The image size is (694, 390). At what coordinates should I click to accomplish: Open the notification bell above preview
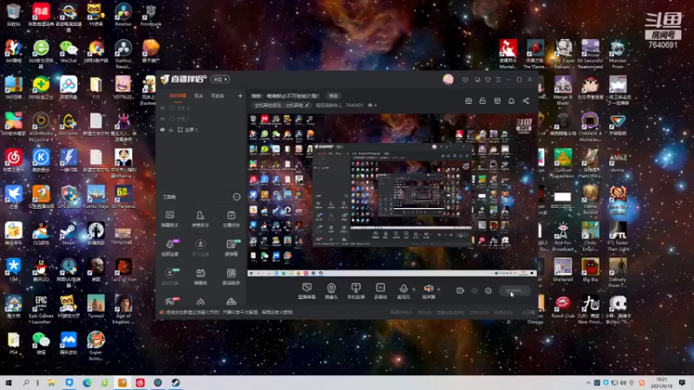(511, 101)
